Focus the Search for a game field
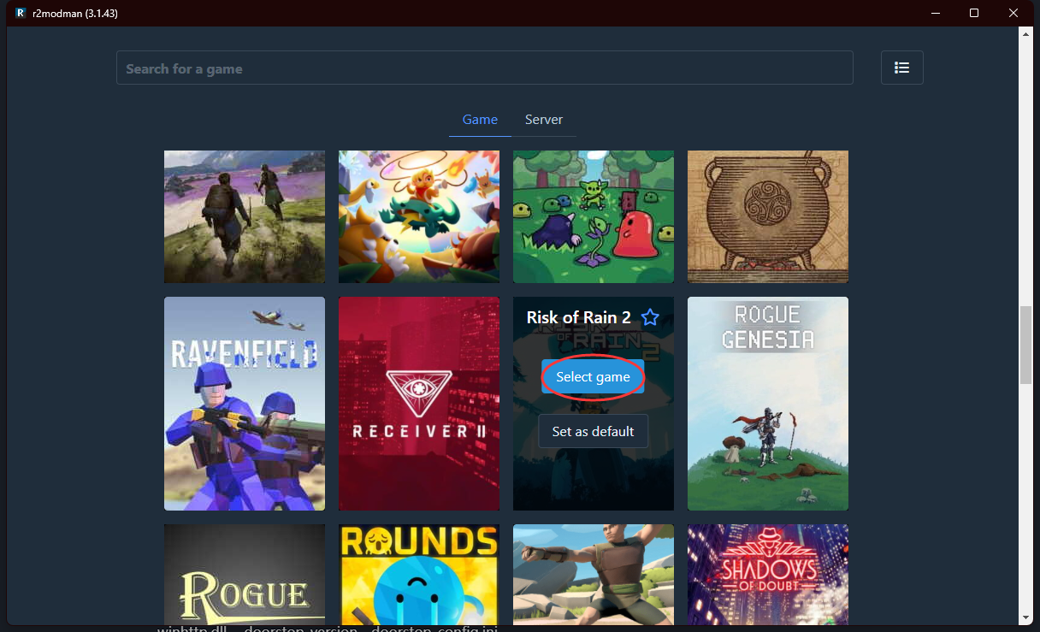 pyautogui.click(x=485, y=68)
